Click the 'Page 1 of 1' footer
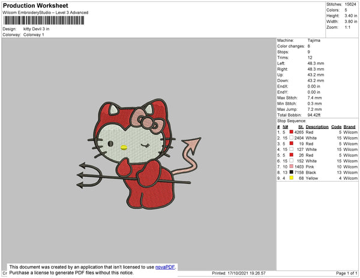 click(x=346, y=273)
